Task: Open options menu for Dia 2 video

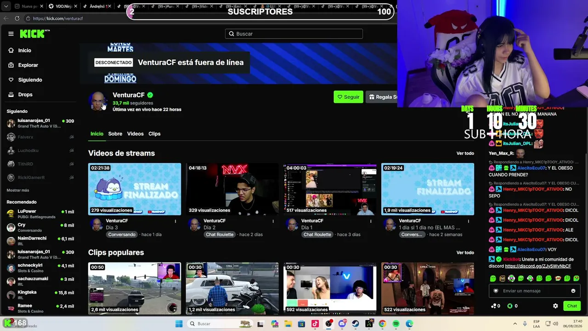Action: [x=273, y=221]
